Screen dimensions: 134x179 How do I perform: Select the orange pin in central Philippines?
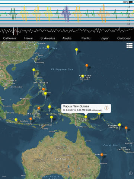tap(43, 89)
